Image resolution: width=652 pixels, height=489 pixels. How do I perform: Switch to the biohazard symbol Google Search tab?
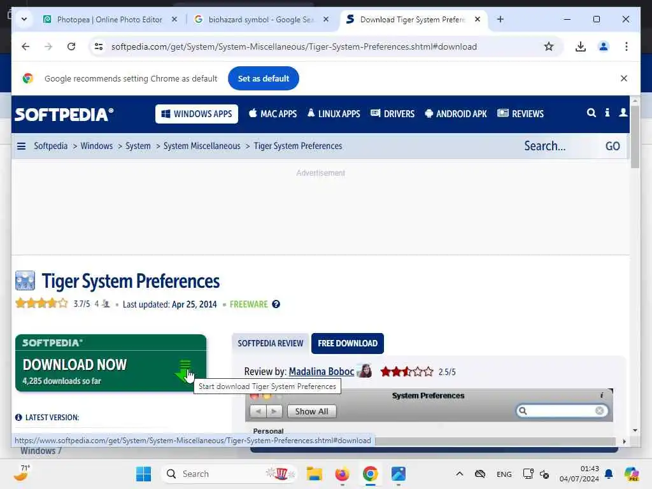[x=260, y=20]
